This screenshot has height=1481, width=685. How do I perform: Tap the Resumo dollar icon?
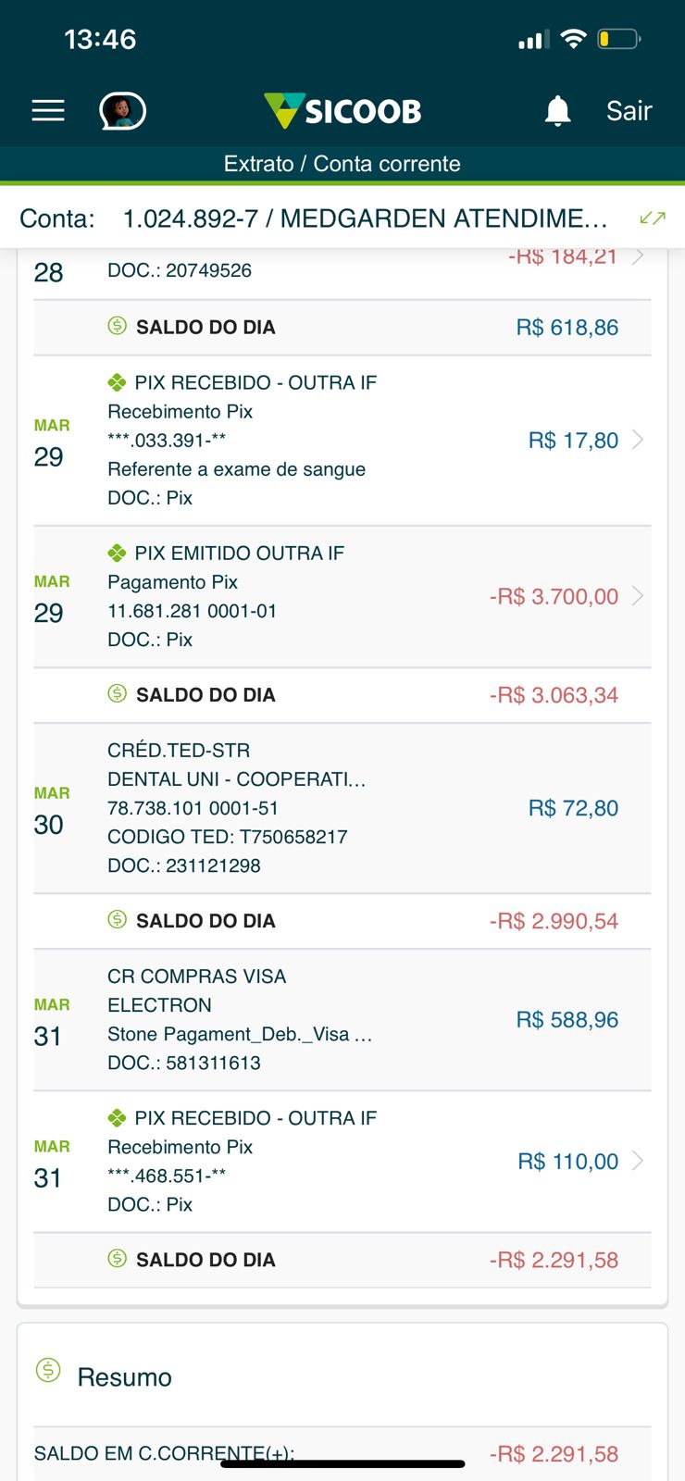pyautogui.click(x=48, y=1370)
